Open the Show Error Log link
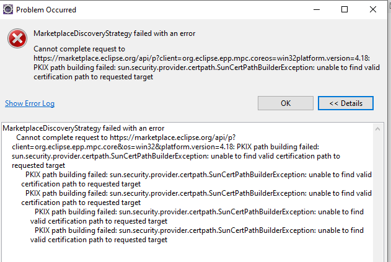Screen dimensions: 391x262 (x=30, y=103)
